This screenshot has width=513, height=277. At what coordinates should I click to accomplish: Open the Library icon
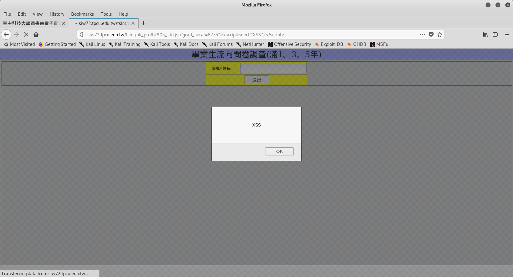(485, 34)
